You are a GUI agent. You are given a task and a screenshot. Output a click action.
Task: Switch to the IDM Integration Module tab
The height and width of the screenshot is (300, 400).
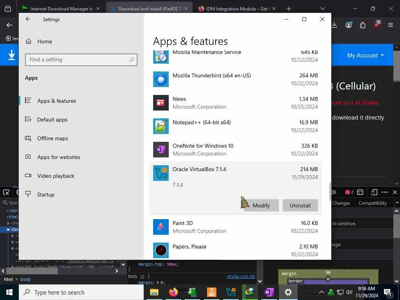236,9
